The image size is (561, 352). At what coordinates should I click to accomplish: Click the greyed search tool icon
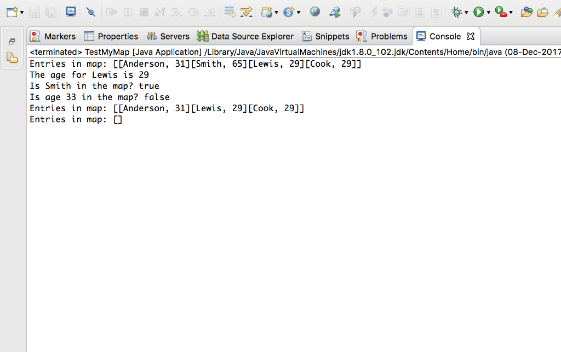pyautogui.click(x=355, y=12)
